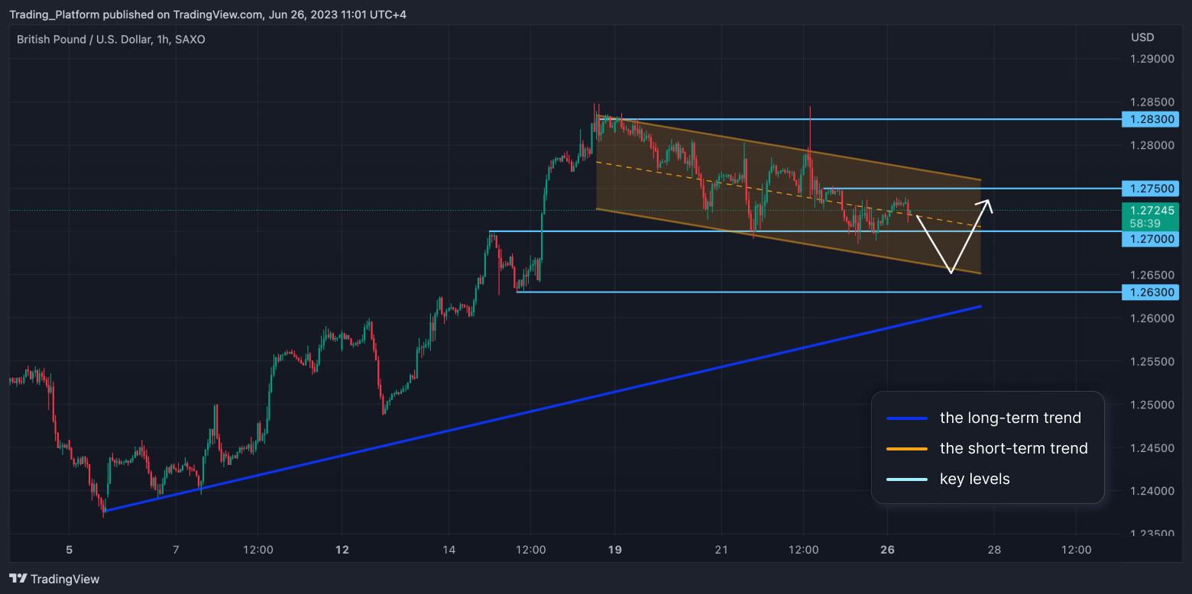Click the orange line swatch in the legend
The width and height of the screenshot is (1192, 594).
(x=907, y=449)
